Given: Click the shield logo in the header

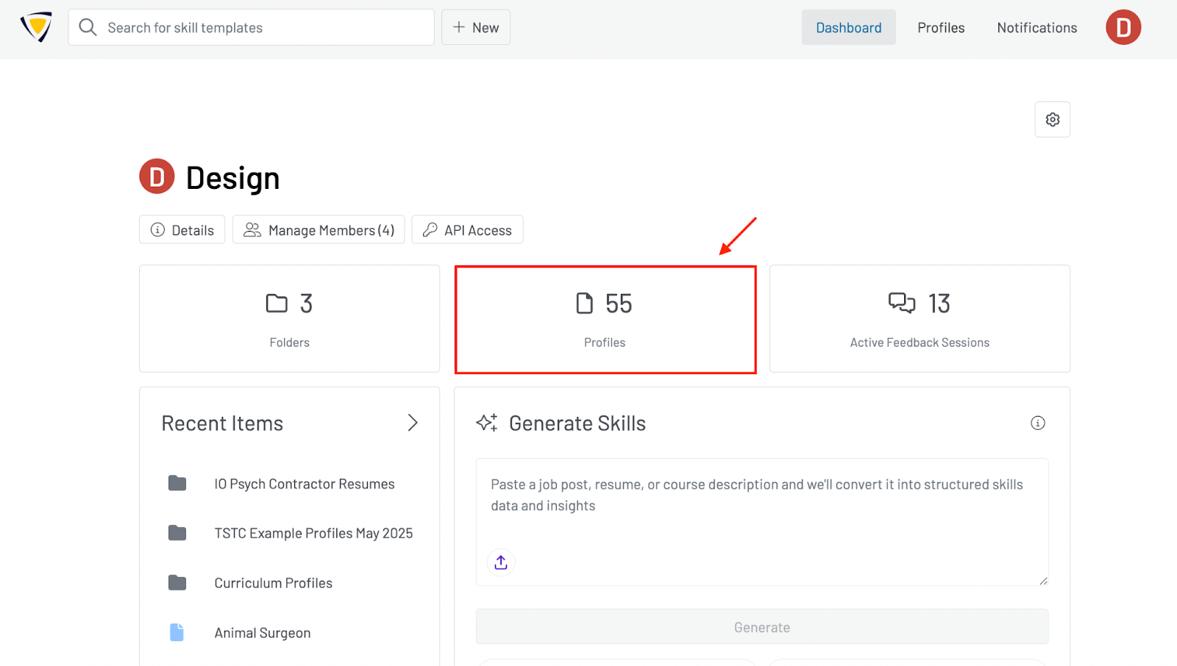Looking at the screenshot, I should tap(36, 27).
